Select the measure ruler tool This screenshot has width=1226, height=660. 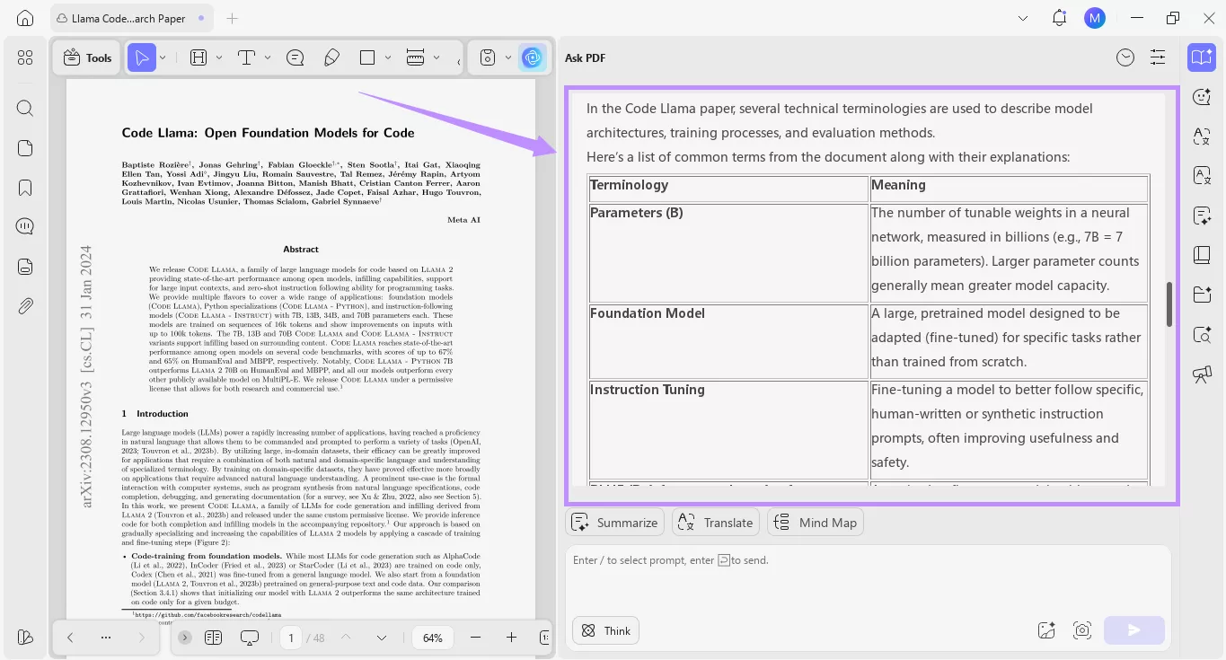(x=415, y=57)
